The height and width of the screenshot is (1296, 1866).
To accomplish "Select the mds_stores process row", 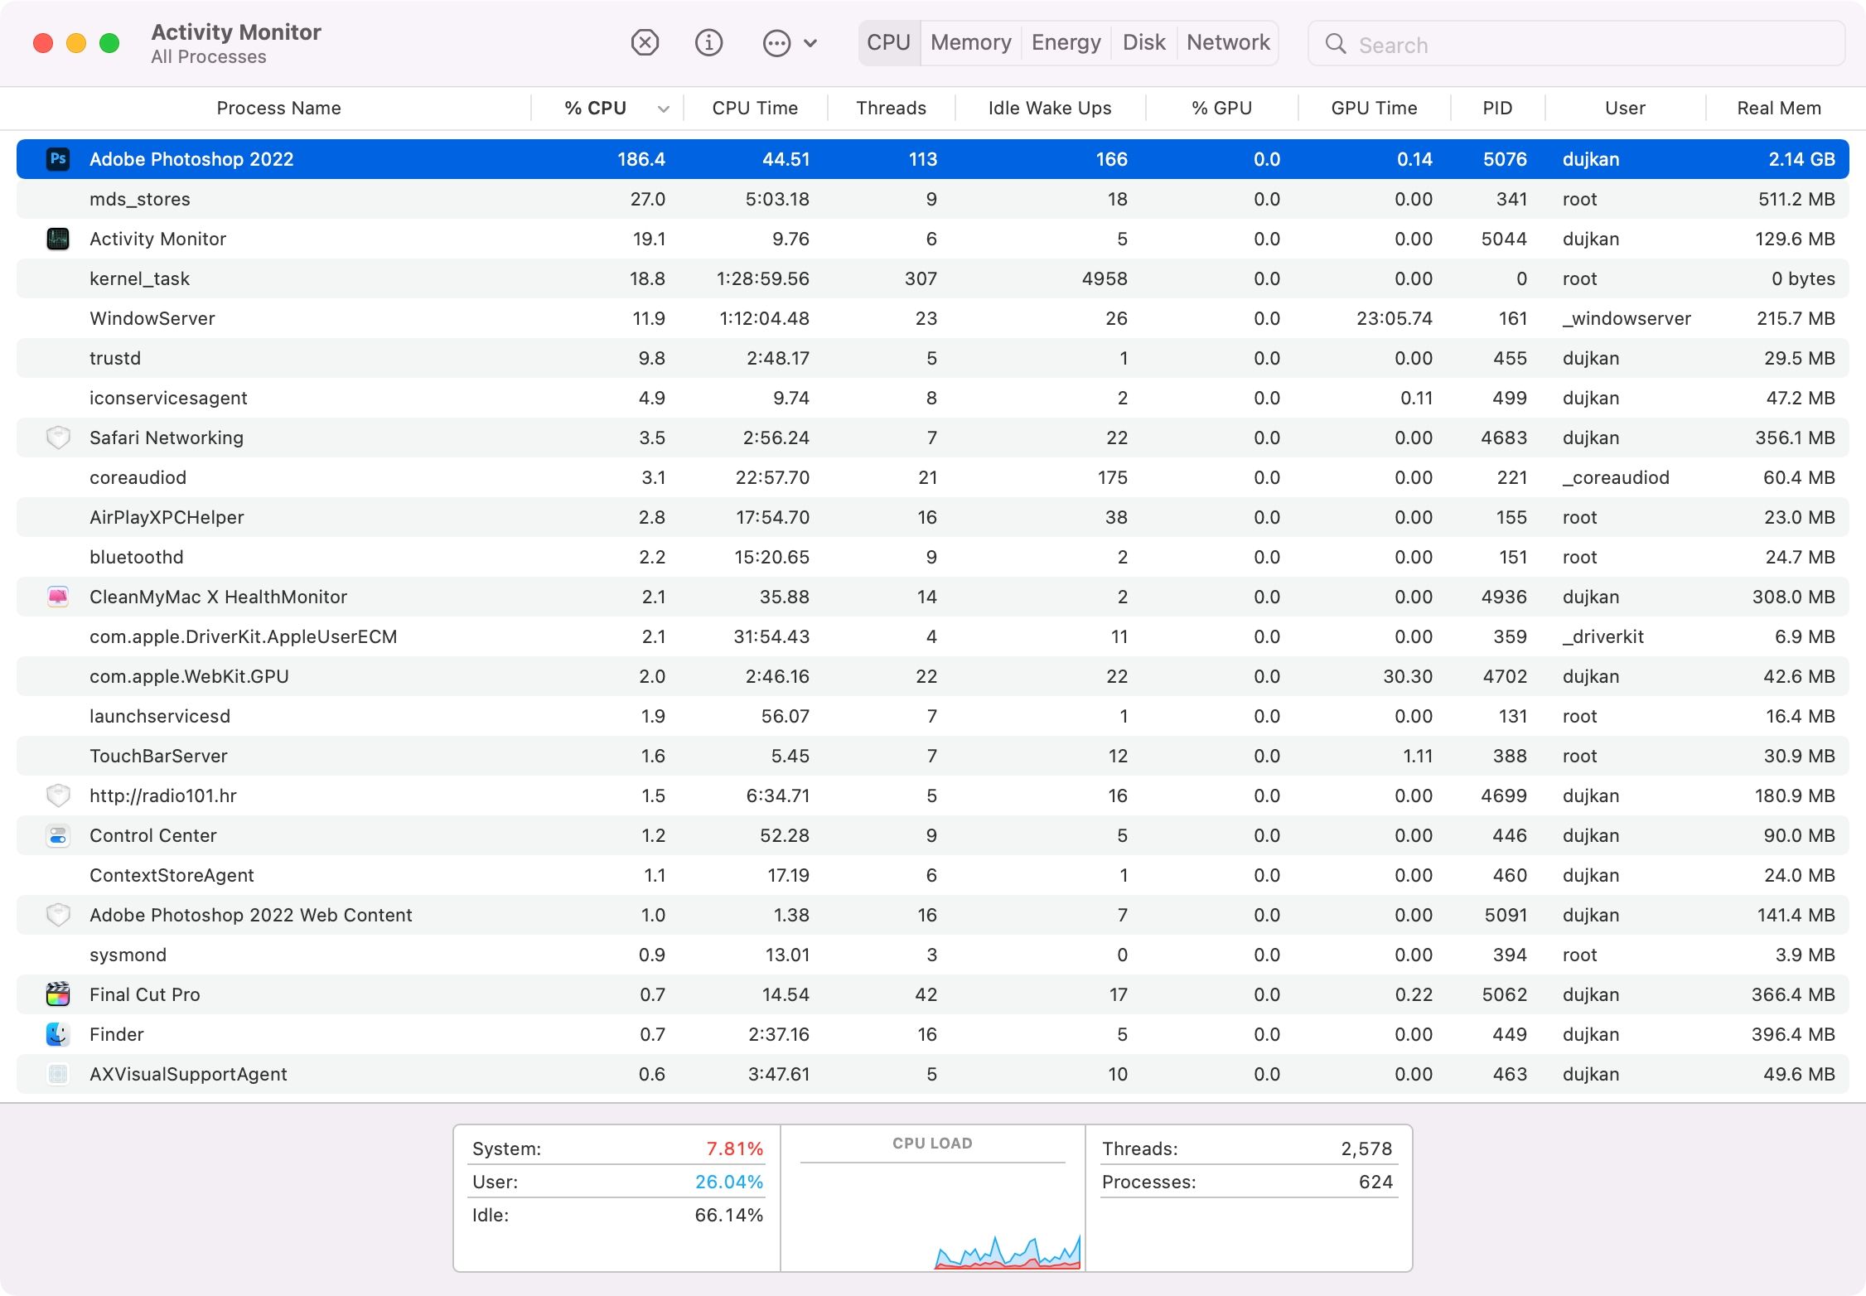I will [933, 199].
